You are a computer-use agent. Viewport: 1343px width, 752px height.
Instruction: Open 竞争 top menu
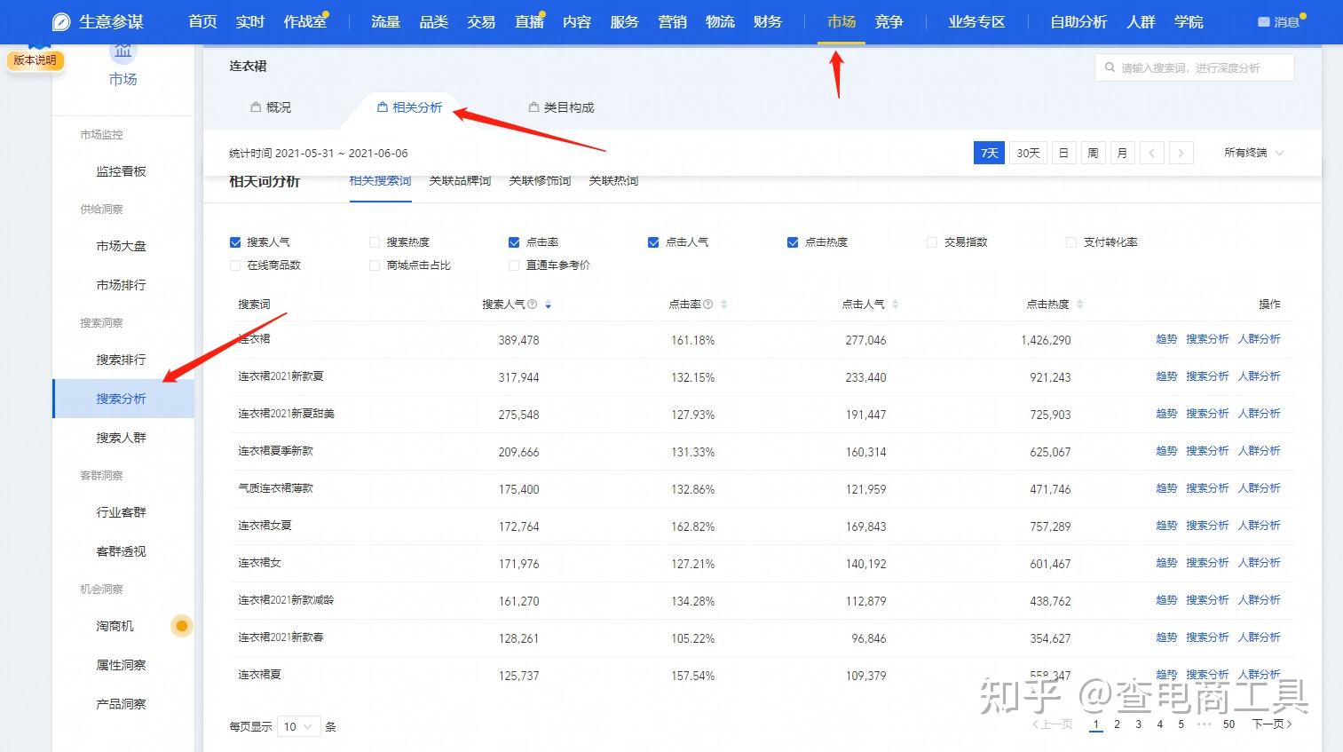pos(889,21)
